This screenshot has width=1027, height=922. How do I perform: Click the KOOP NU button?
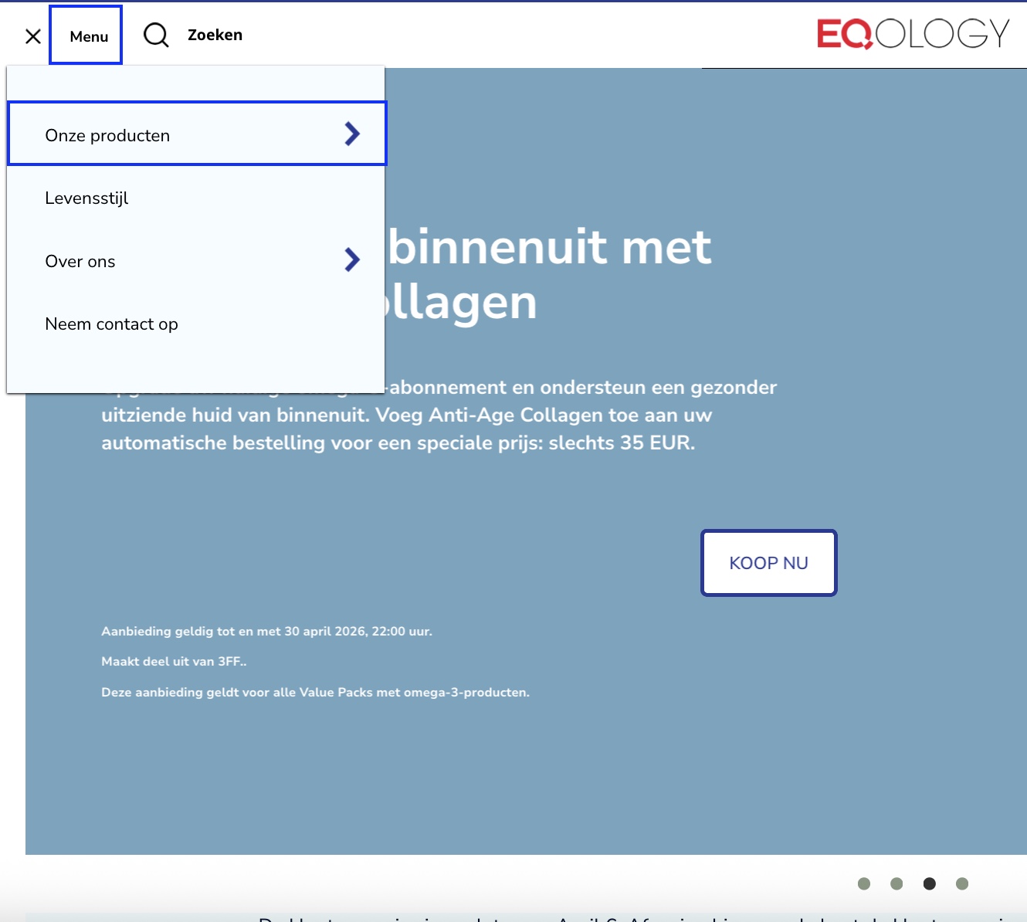768,563
